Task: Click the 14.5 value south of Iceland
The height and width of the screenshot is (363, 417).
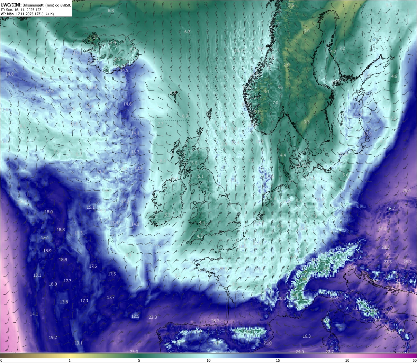Action: pyautogui.click(x=124, y=71)
